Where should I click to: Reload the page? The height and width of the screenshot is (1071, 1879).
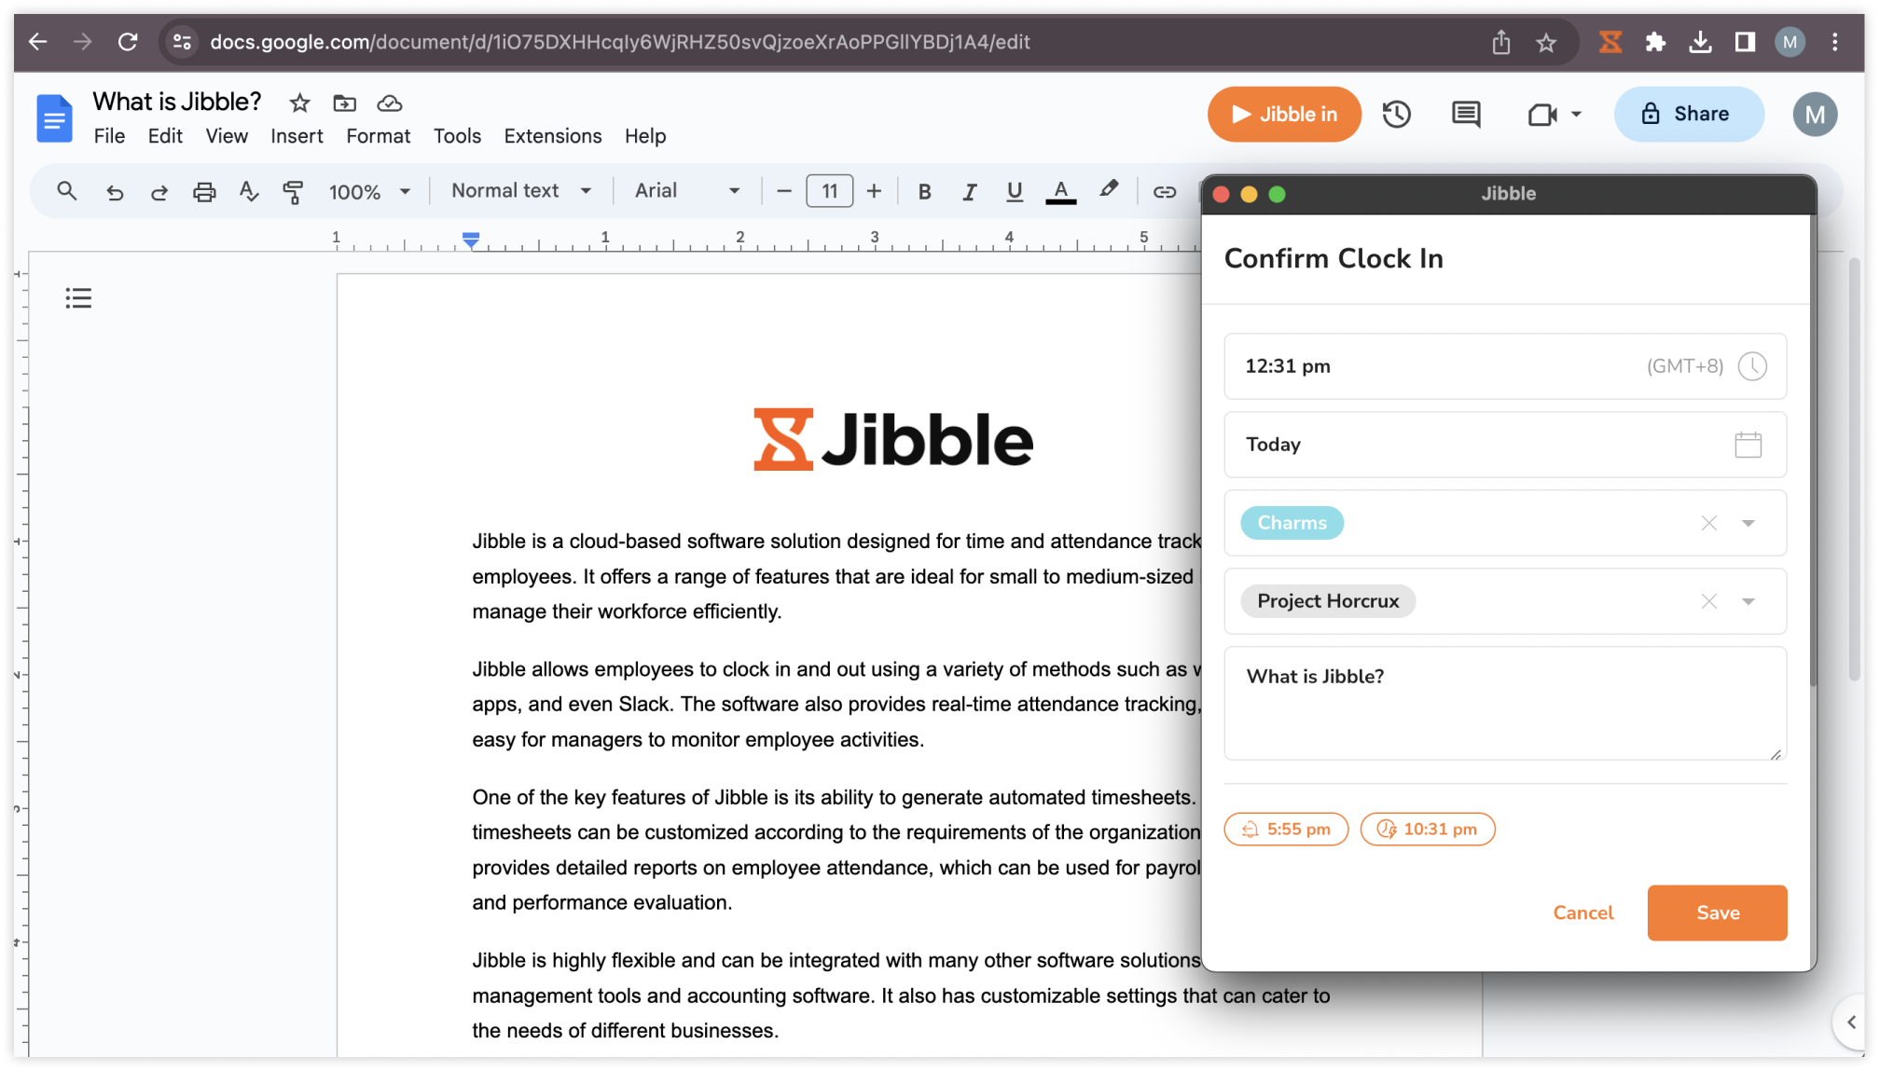128,42
